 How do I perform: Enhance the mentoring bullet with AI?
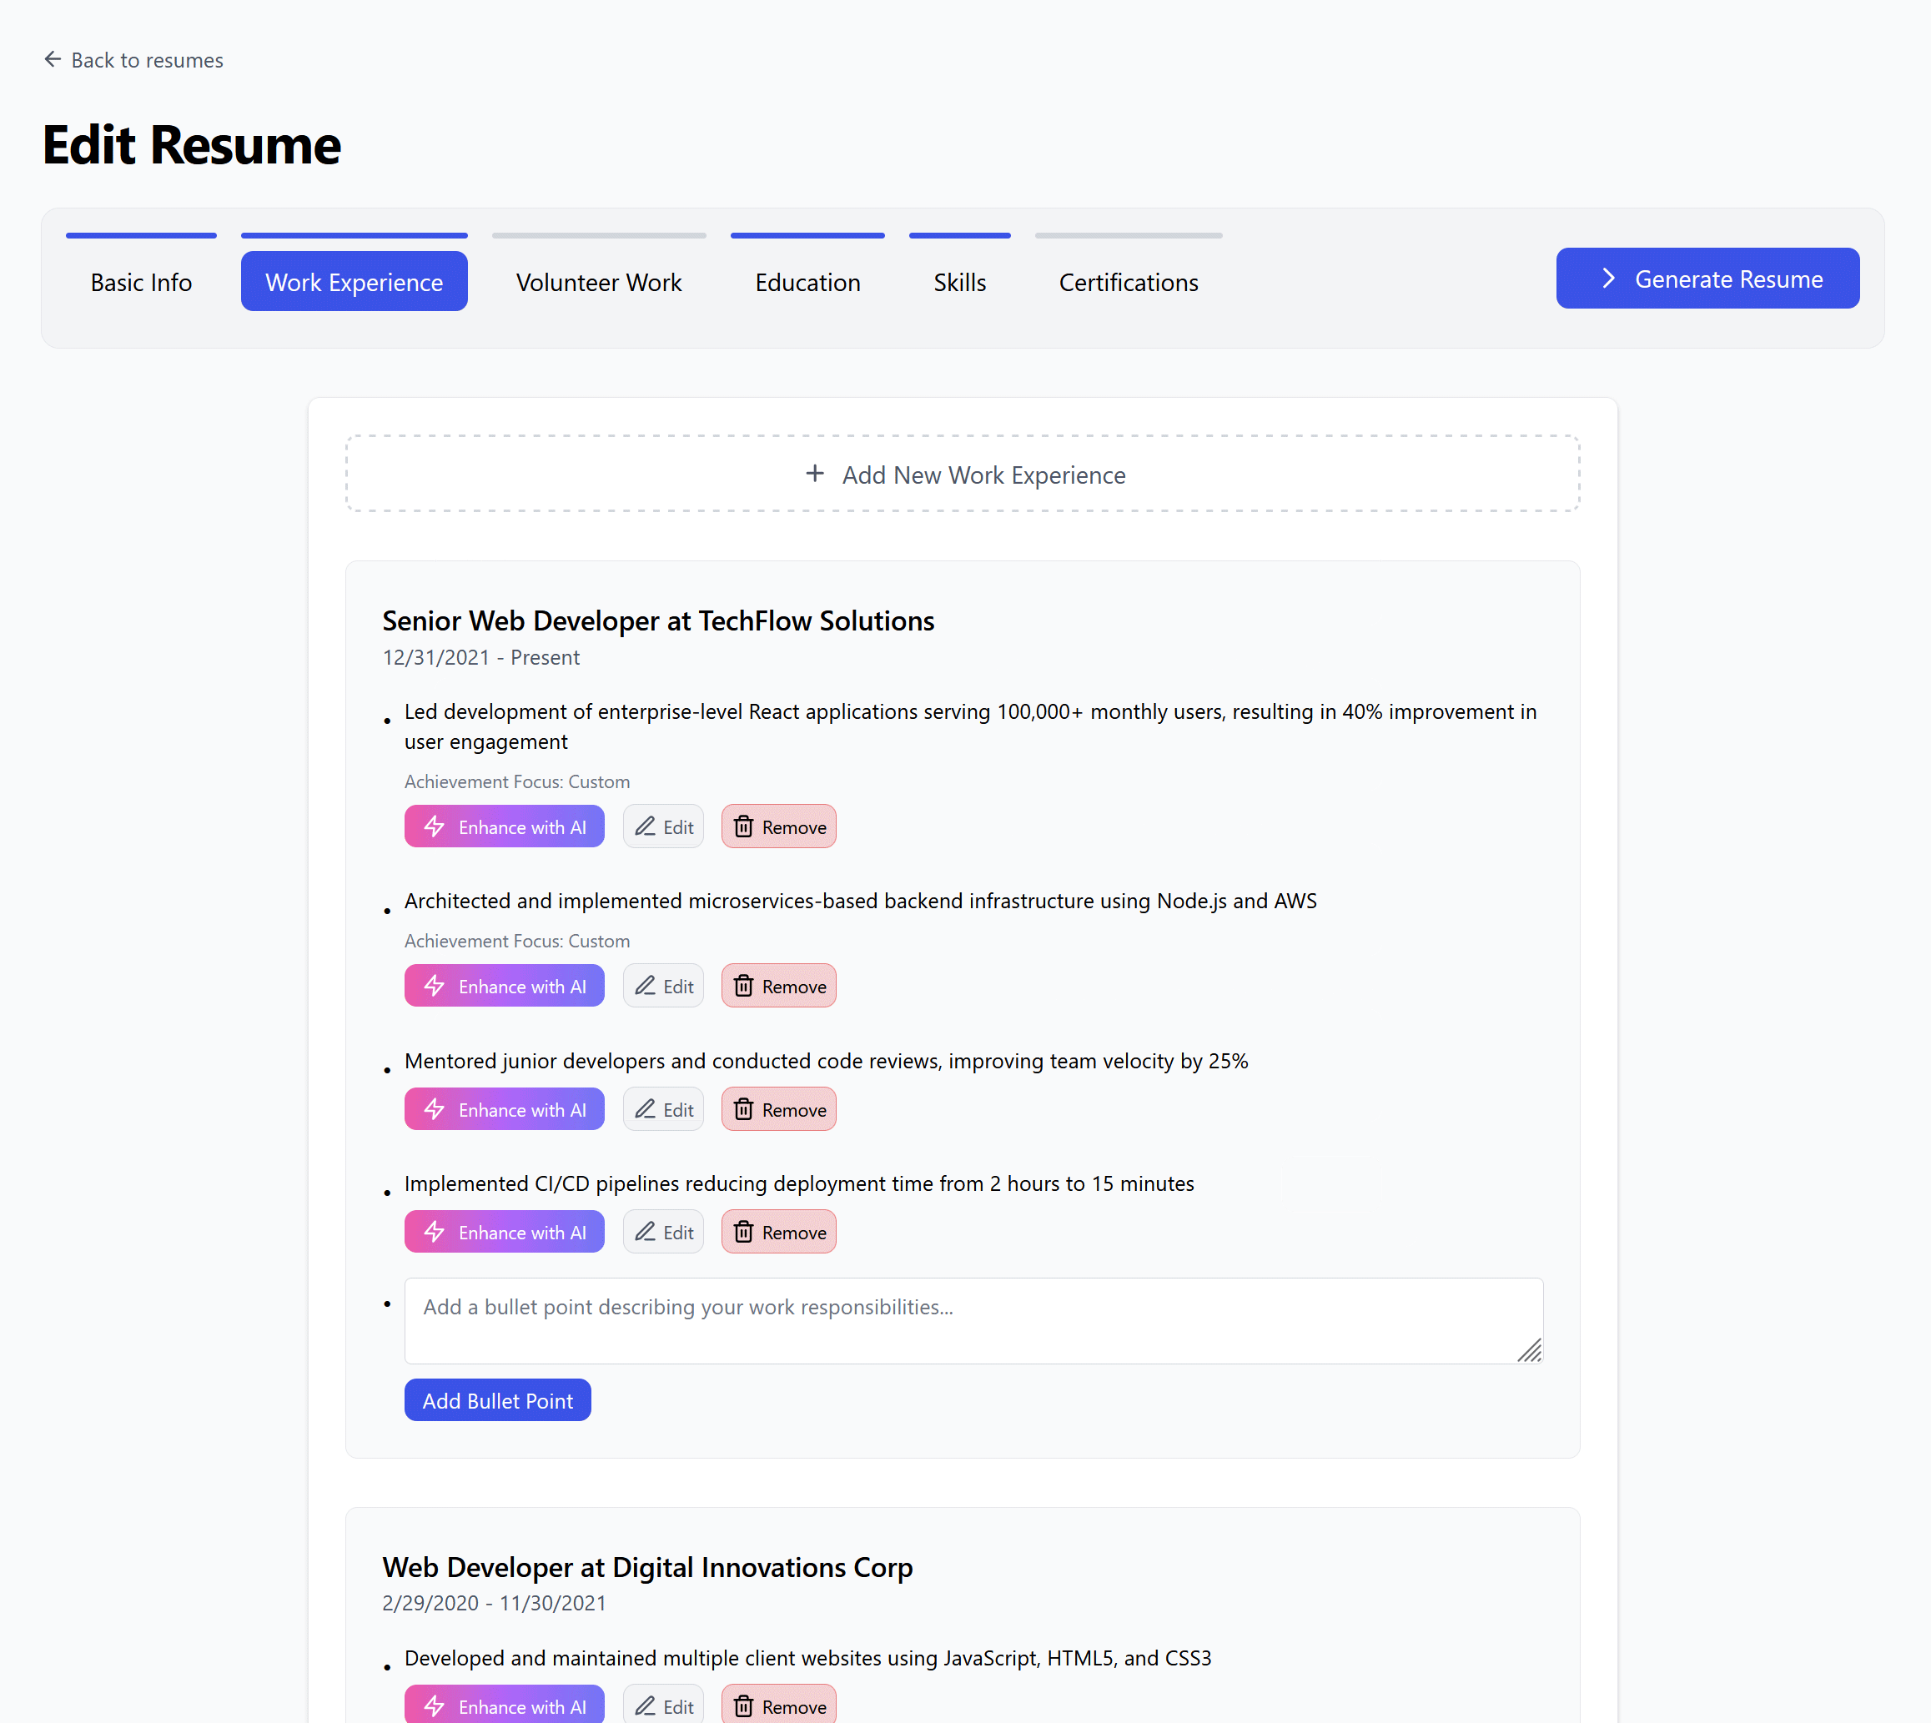pyautogui.click(x=504, y=1108)
